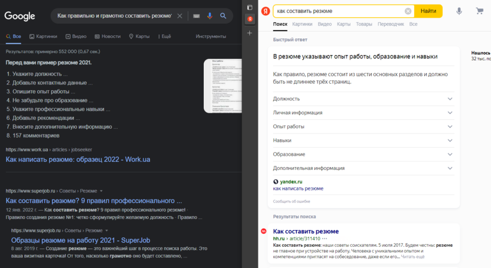Click the Google logo
Screen dimensions: 491x268
pos(19,16)
